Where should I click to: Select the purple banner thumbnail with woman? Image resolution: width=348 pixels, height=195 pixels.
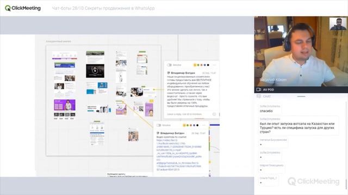tap(65, 105)
